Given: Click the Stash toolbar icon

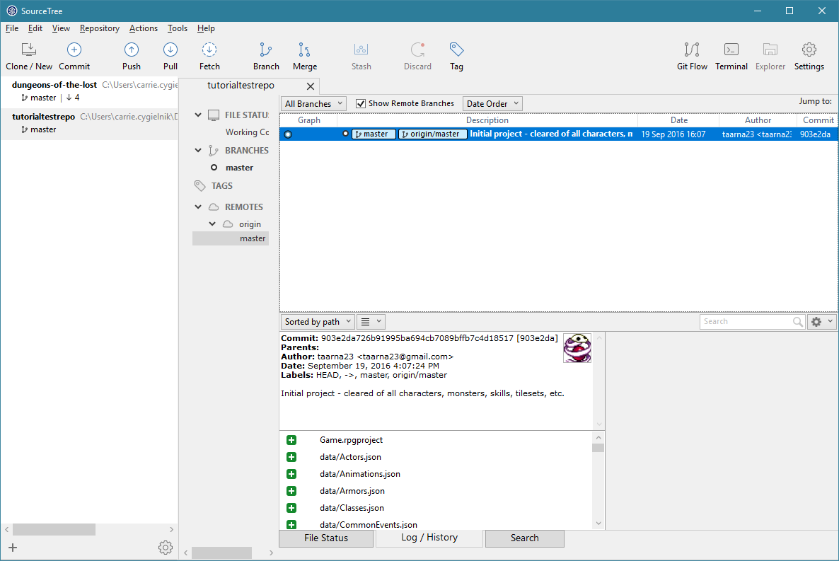Looking at the screenshot, I should (x=361, y=50).
